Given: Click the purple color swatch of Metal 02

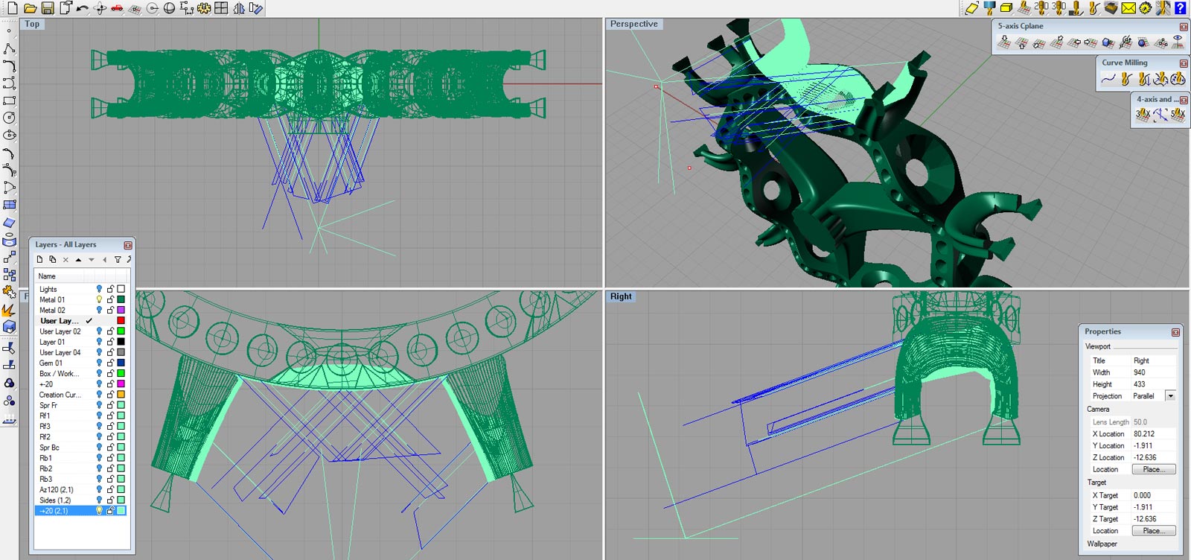Looking at the screenshot, I should pos(121,310).
